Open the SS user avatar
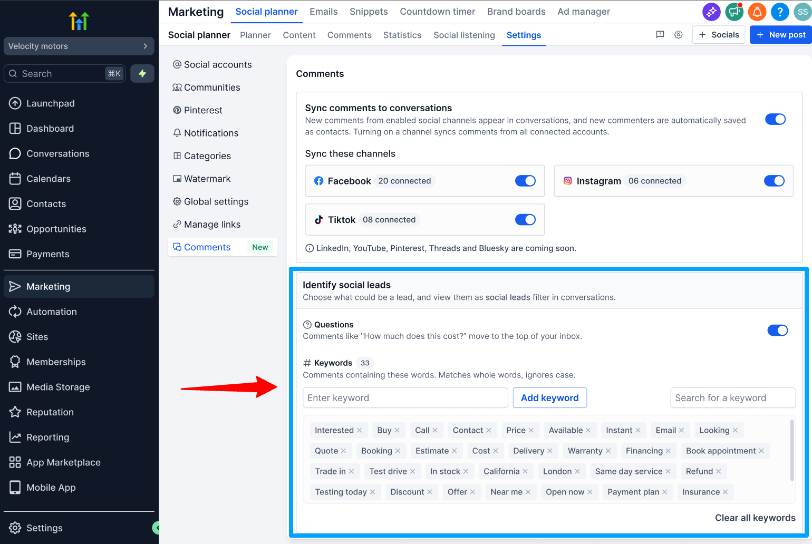812x544 pixels. coord(803,12)
